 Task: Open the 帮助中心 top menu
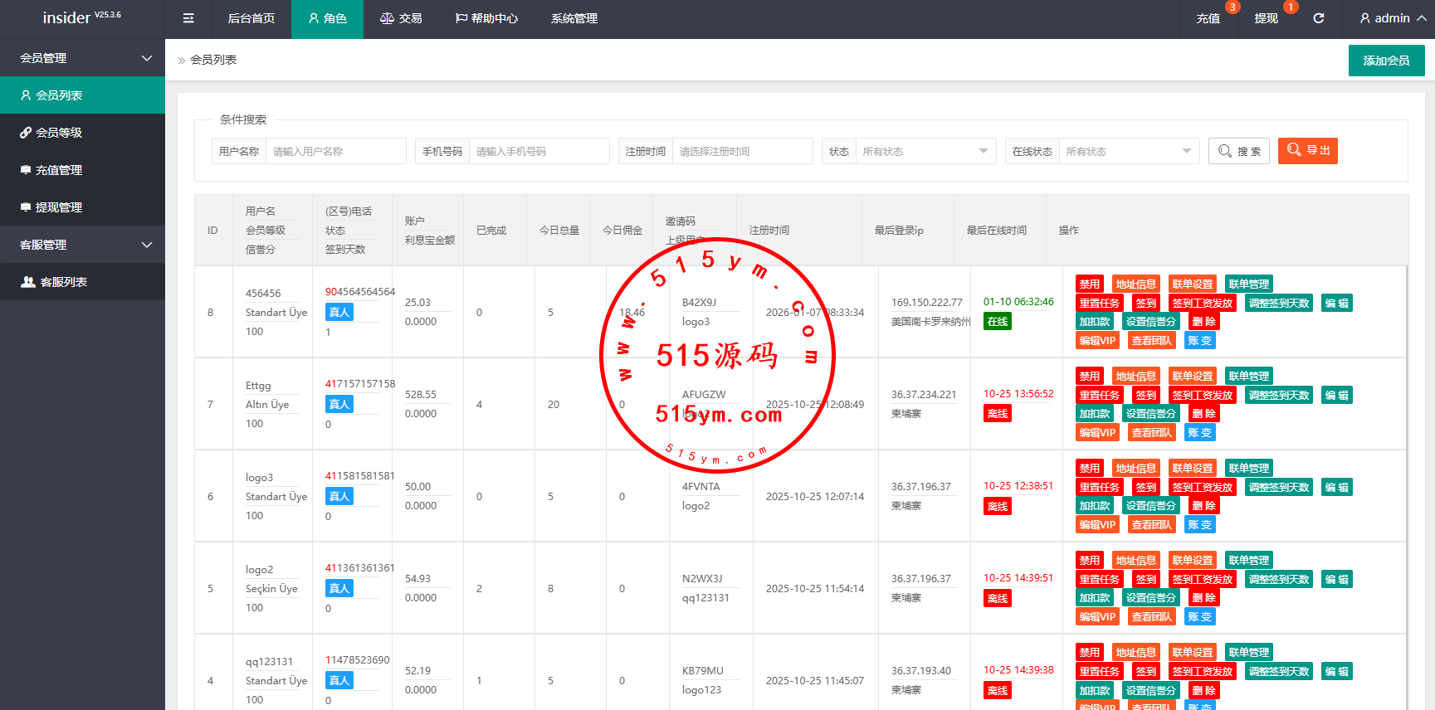(486, 18)
